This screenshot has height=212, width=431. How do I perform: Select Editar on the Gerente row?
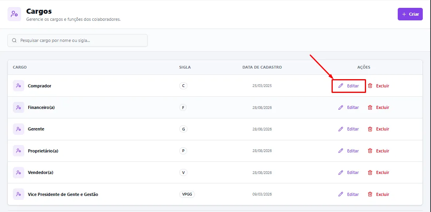(353, 129)
